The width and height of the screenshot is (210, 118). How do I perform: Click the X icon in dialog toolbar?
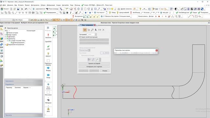103,30
